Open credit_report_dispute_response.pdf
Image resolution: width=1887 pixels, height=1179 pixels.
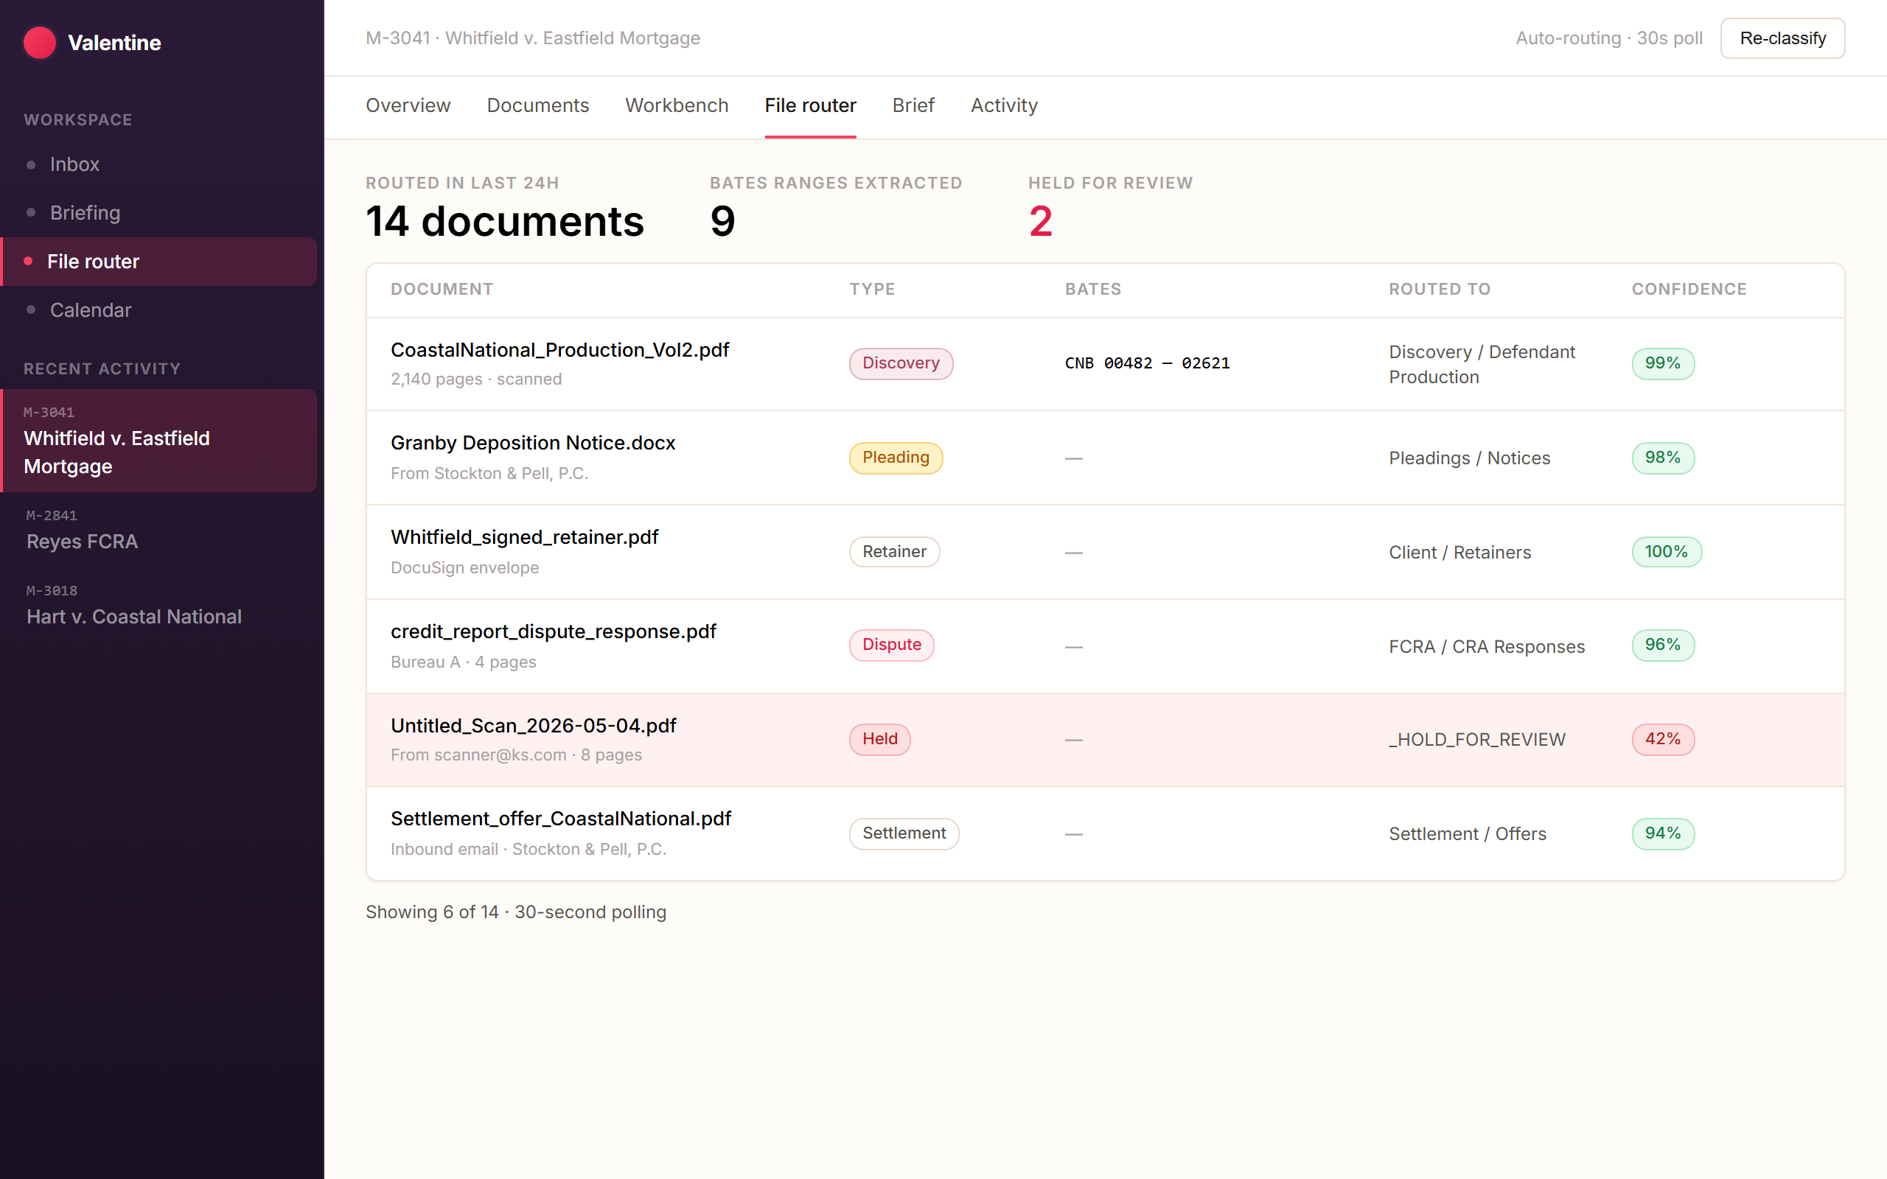553,632
